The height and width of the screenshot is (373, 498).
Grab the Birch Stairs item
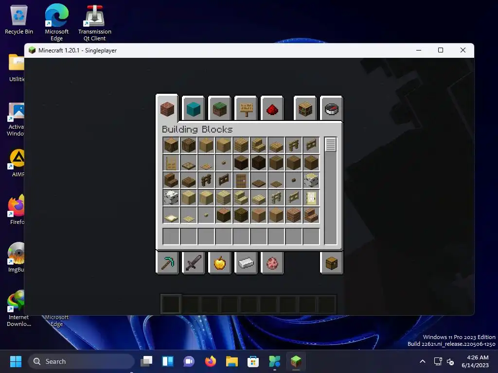coord(241,198)
